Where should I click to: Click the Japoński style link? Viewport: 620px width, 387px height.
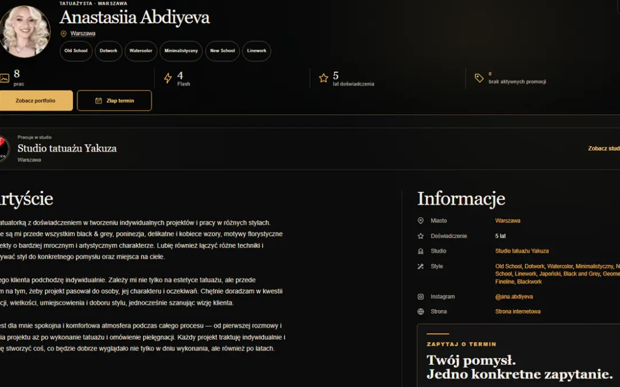coord(549,274)
